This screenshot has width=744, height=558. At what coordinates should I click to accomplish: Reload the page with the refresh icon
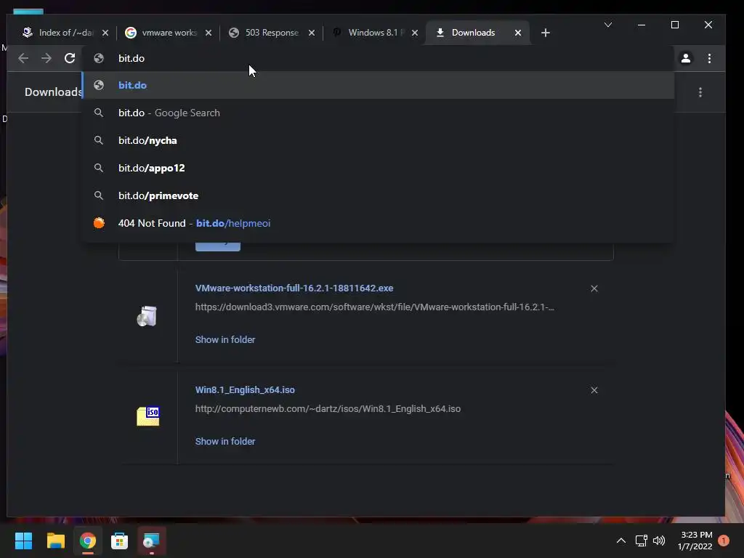pos(70,58)
